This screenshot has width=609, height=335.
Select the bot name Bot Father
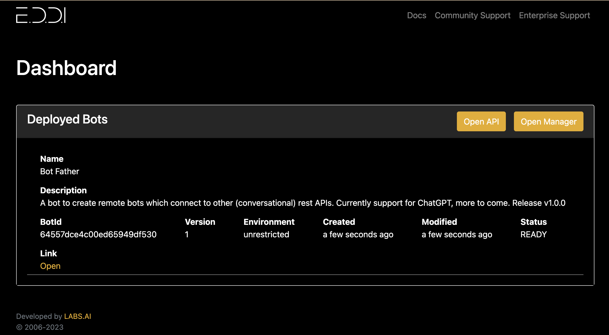(x=60, y=171)
